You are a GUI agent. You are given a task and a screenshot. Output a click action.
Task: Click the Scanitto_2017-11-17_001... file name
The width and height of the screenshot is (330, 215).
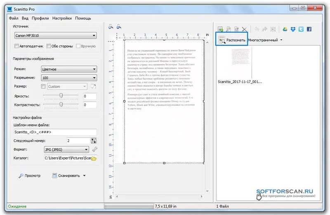point(240,81)
